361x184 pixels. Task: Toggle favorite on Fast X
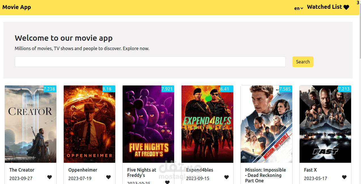click(344, 177)
